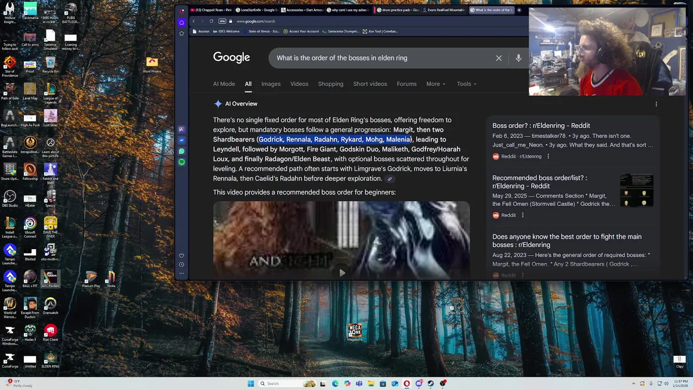This screenshot has height=390, width=693.
Task: Click the www.google.com/search address bar
Action: [256, 21]
